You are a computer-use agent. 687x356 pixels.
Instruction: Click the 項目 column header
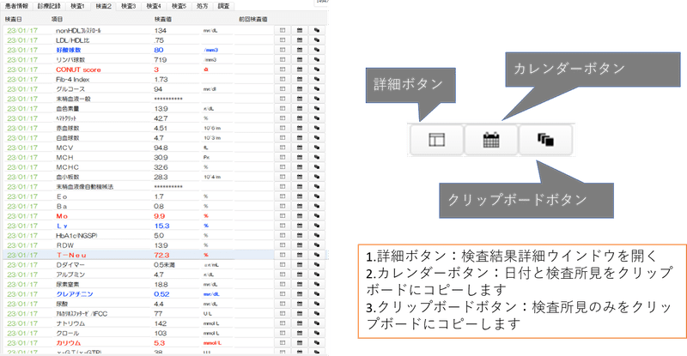[x=58, y=19]
